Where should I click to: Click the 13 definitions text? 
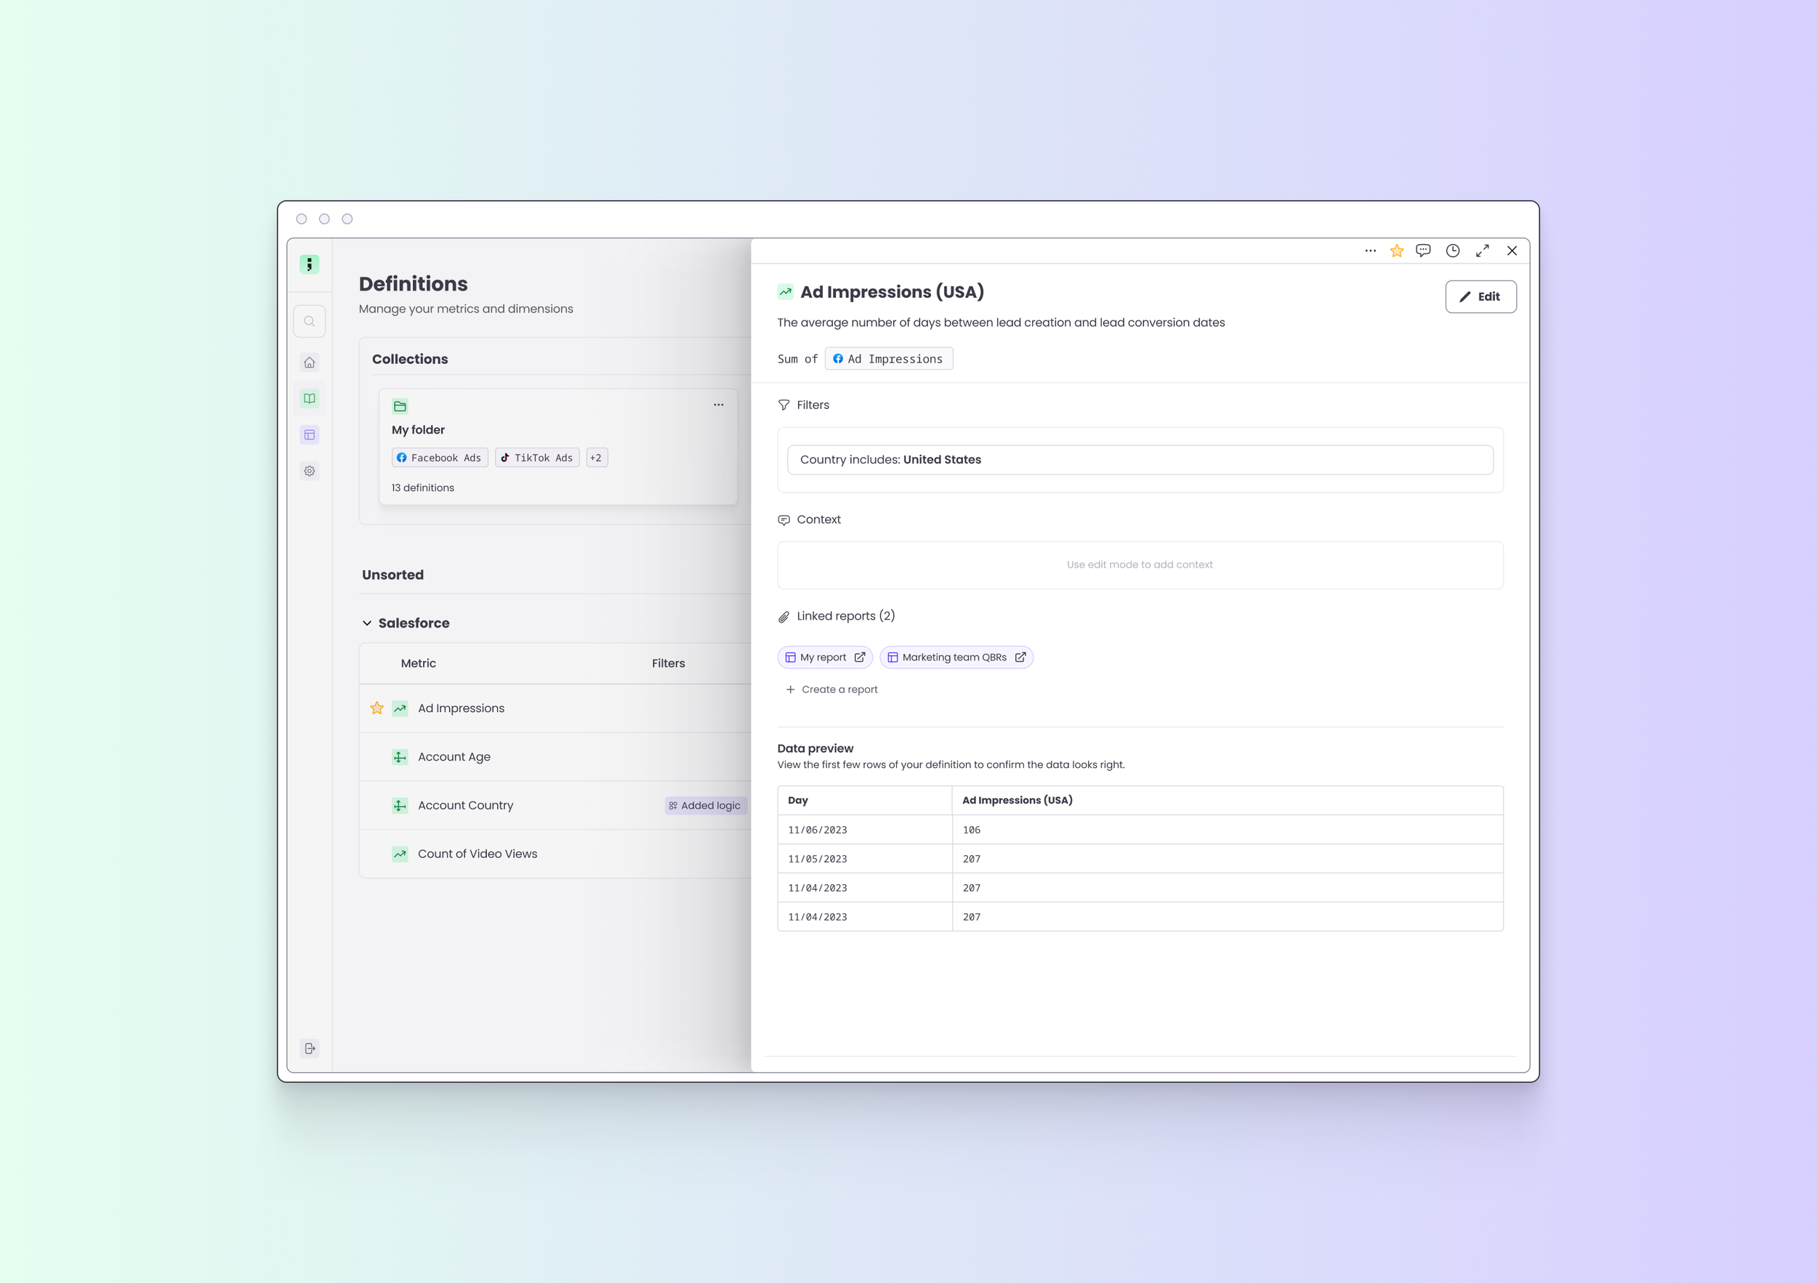pyautogui.click(x=422, y=488)
